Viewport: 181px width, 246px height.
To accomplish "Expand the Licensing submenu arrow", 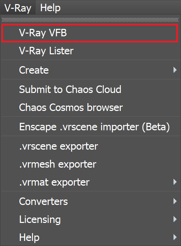I will coord(175,219).
